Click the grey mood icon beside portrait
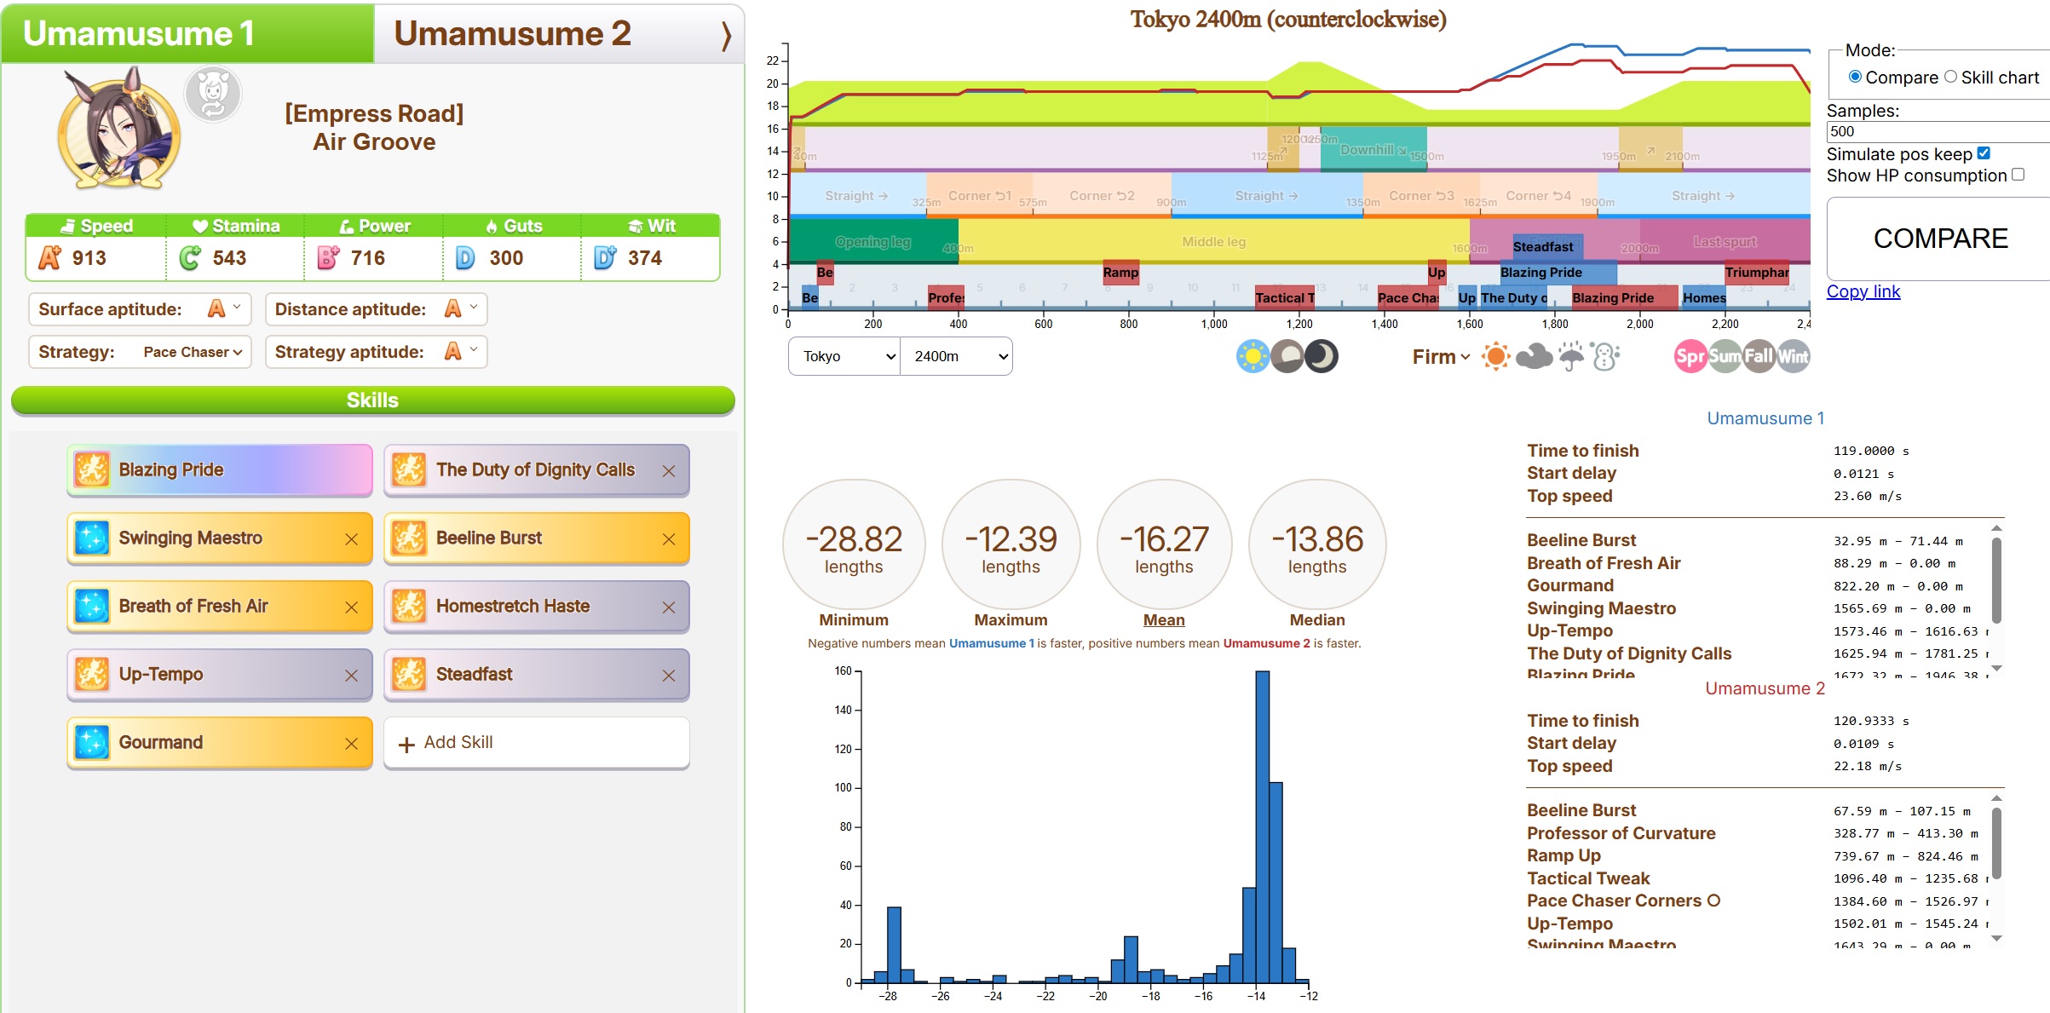This screenshot has width=2050, height=1013. click(213, 94)
